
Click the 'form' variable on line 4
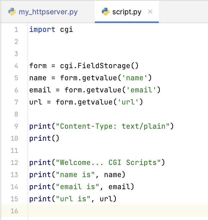pos(38,66)
